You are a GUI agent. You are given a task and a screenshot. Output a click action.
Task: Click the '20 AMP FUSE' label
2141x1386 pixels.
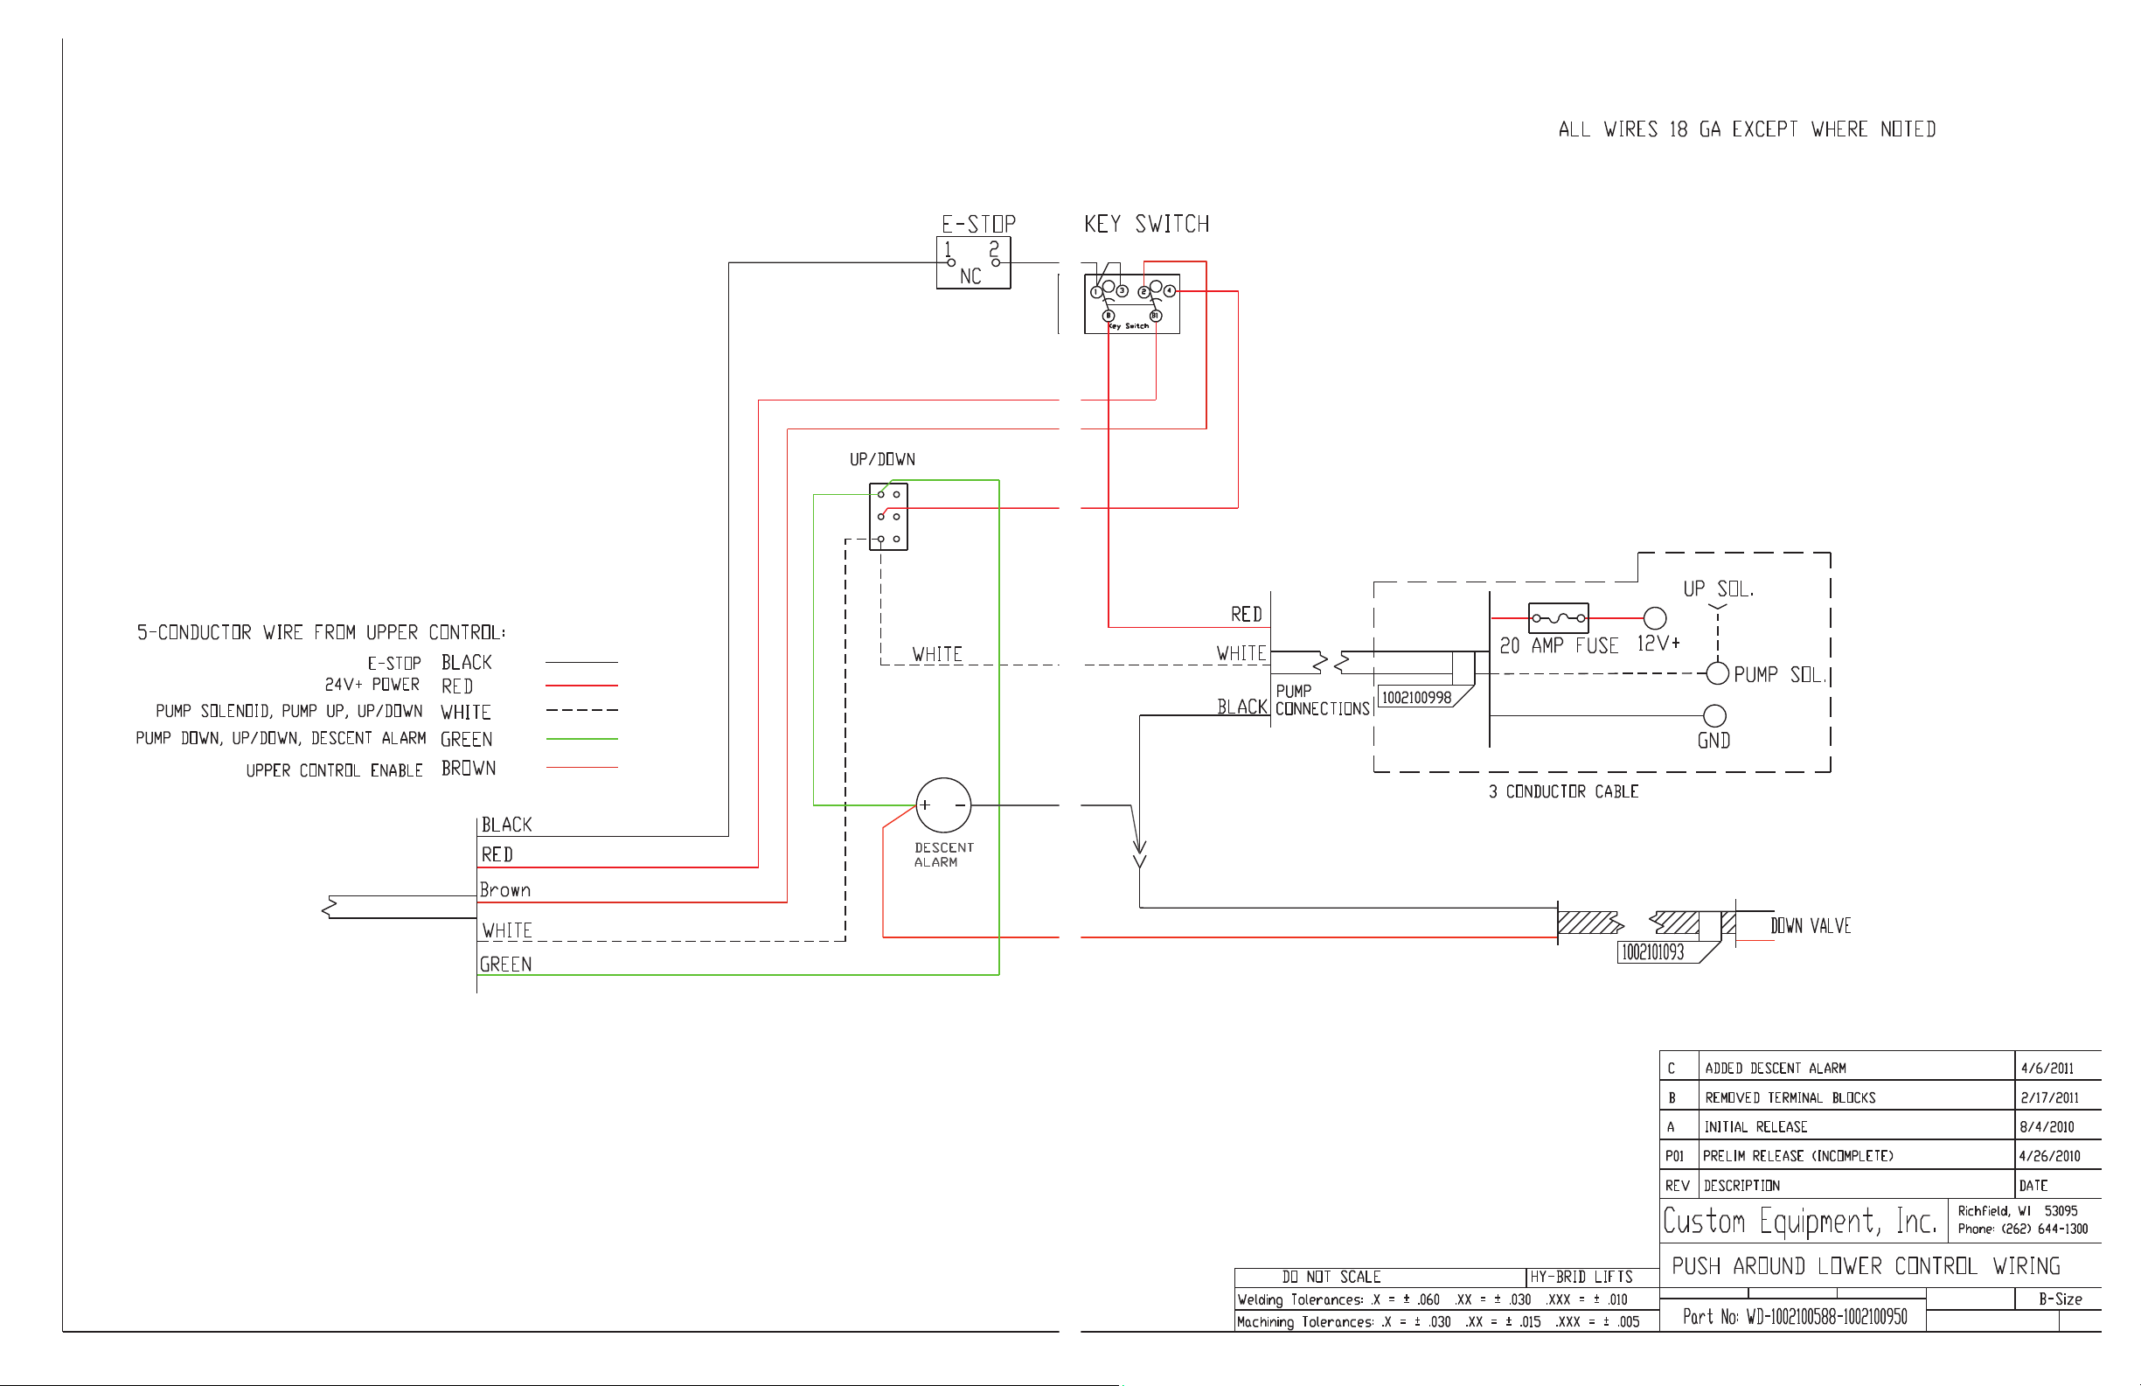tap(1558, 645)
